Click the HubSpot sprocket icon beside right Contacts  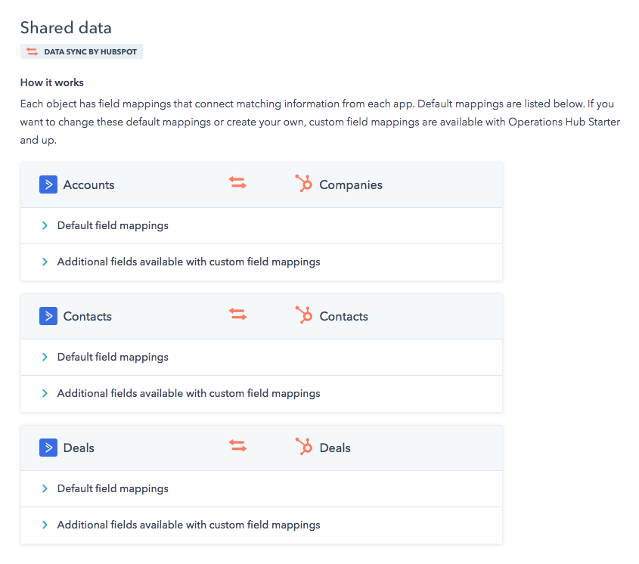pyautogui.click(x=304, y=316)
